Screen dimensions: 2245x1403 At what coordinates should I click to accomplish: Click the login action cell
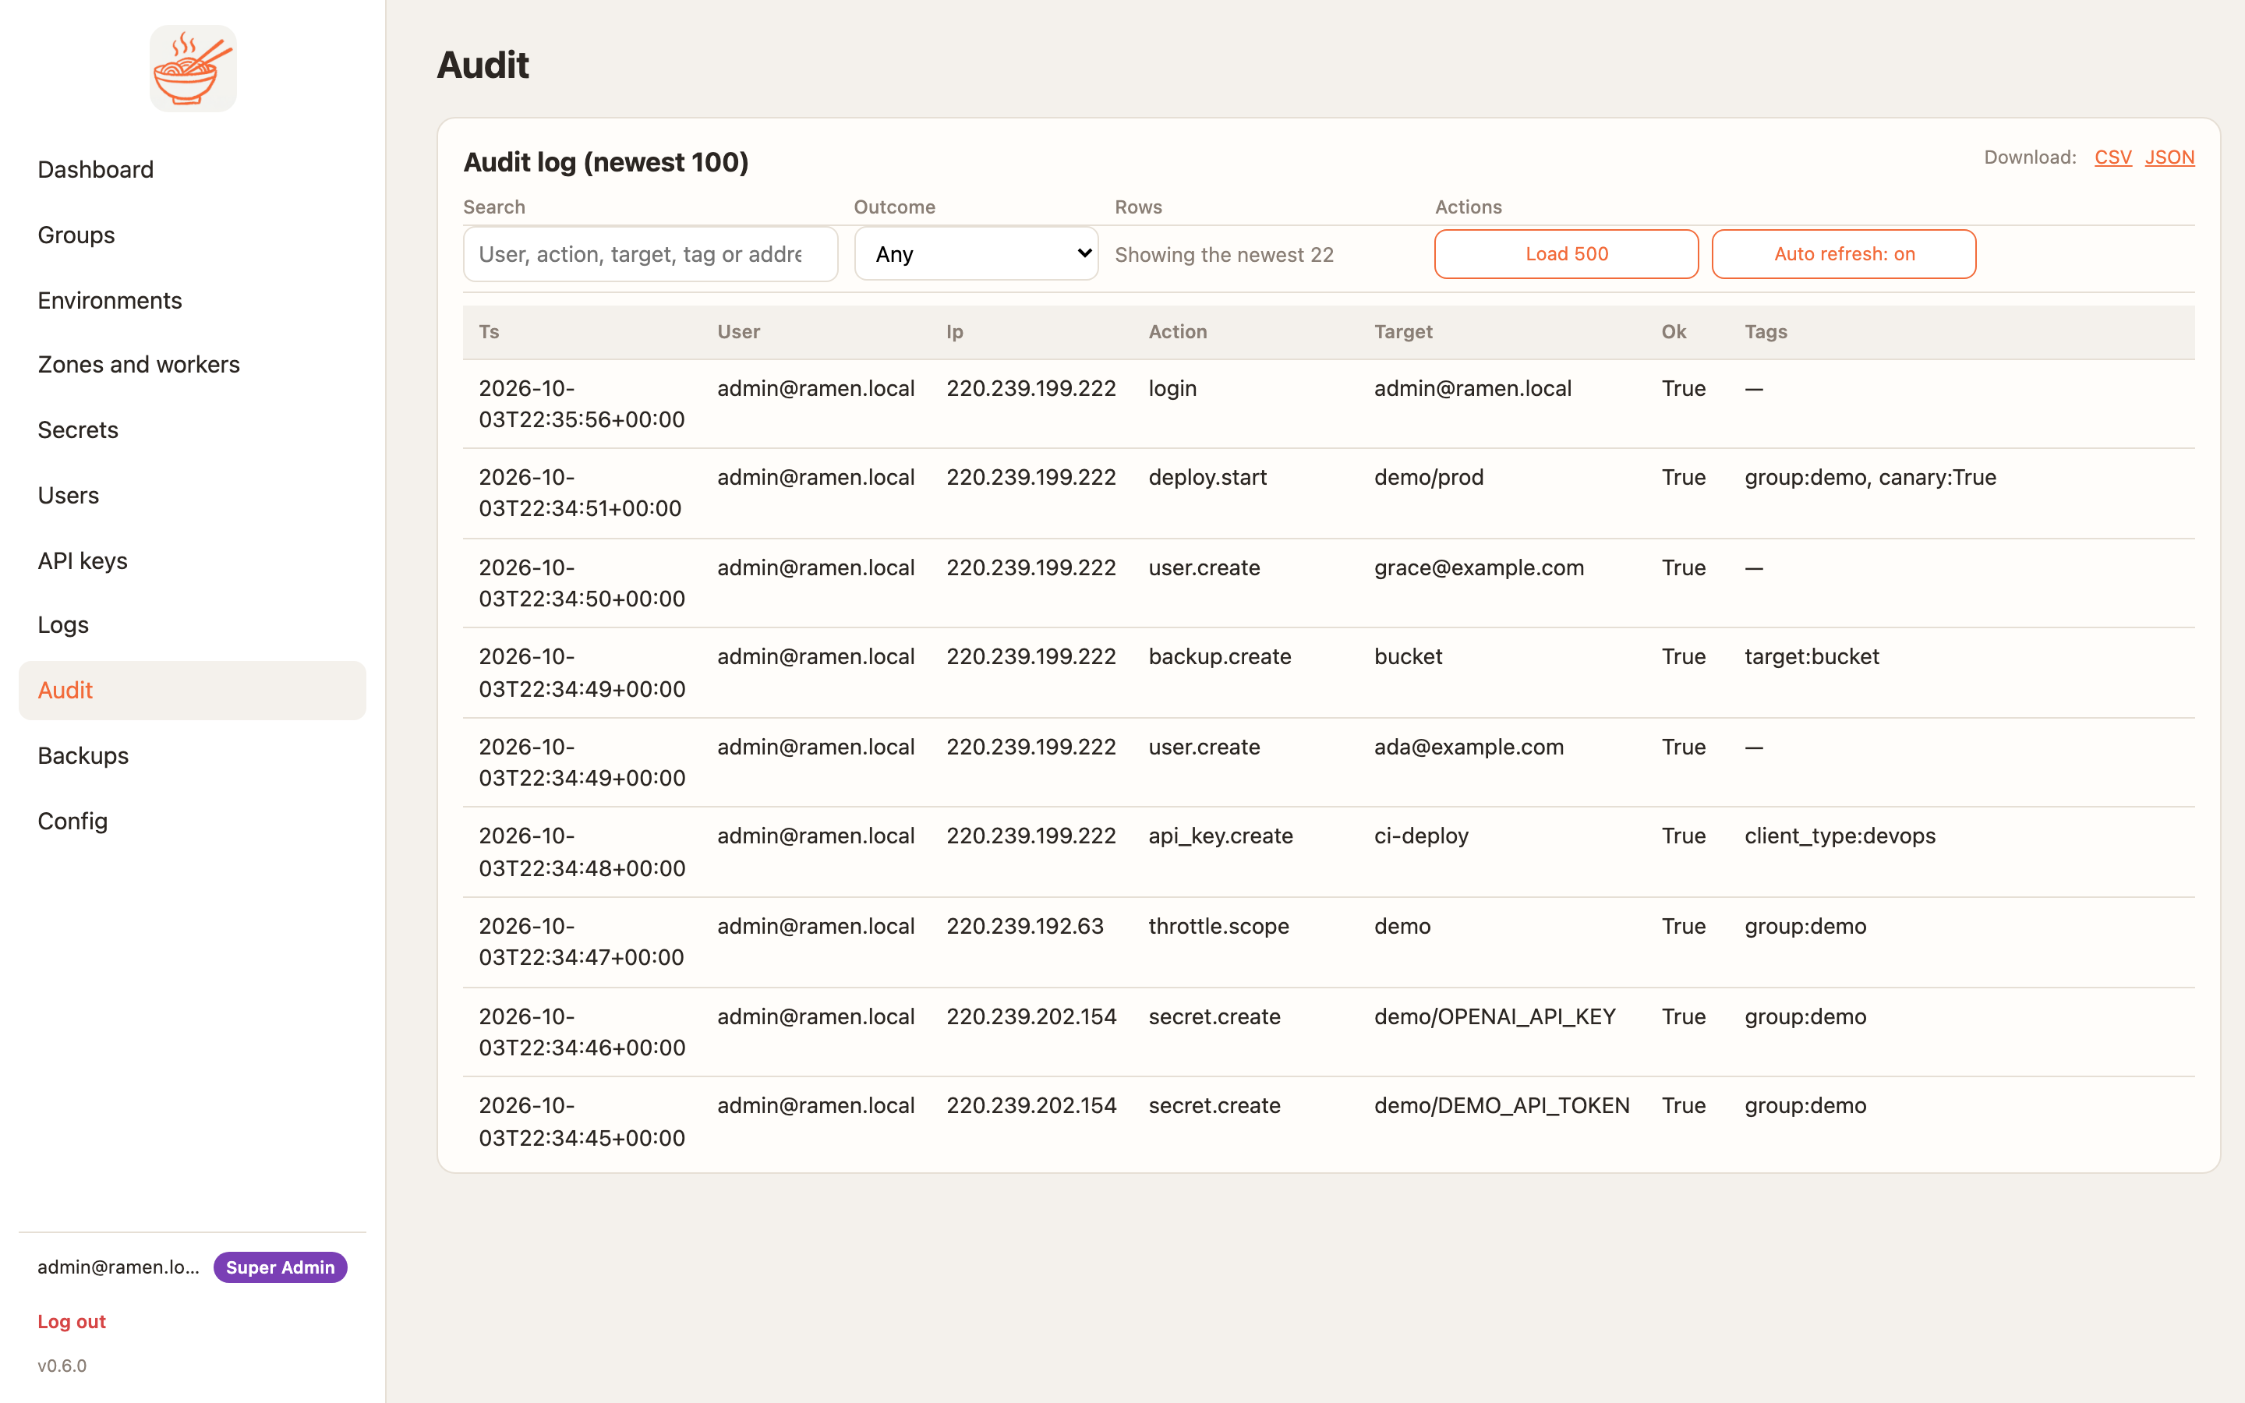pos(1172,389)
